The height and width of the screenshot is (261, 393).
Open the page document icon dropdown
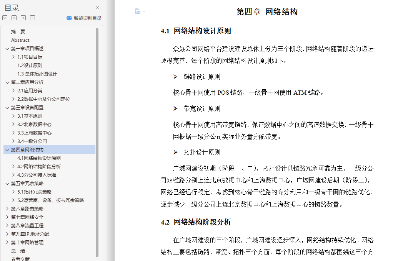138,11
